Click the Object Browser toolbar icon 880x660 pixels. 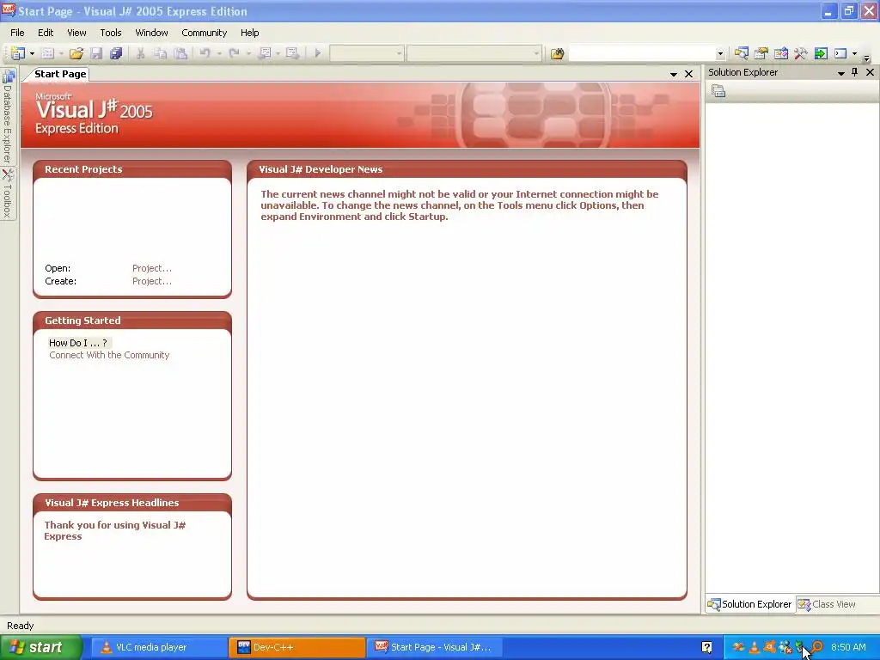tap(780, 53)
